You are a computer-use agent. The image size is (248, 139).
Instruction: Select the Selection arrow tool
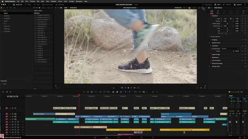point(84,92)
